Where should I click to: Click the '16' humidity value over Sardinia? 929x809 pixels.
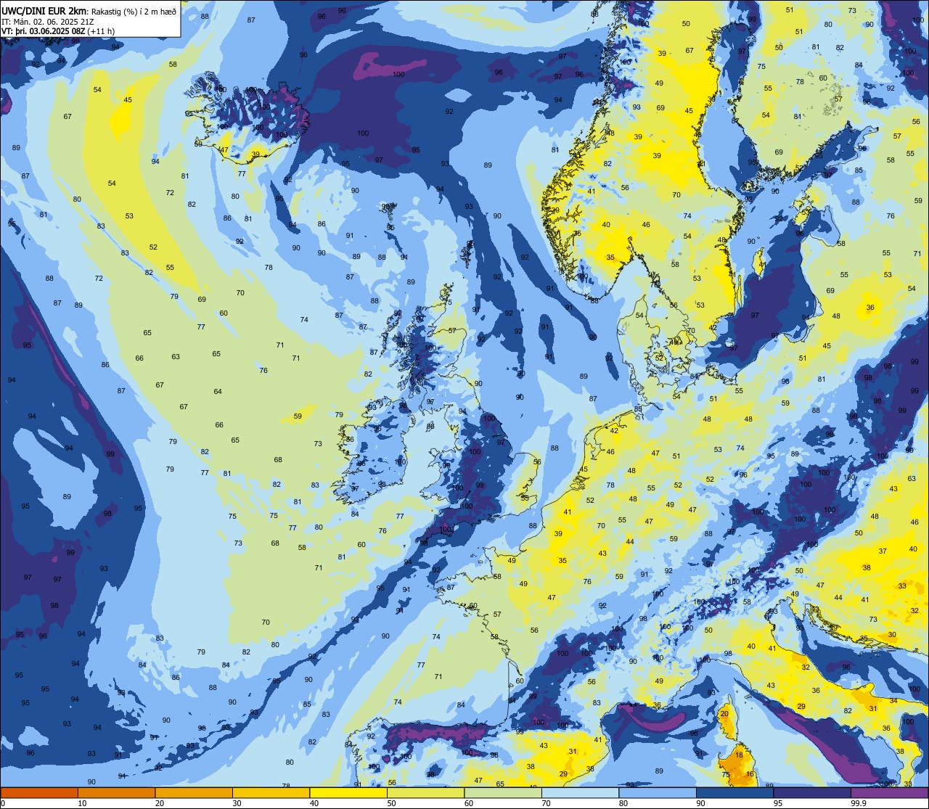tap(750, 774)
